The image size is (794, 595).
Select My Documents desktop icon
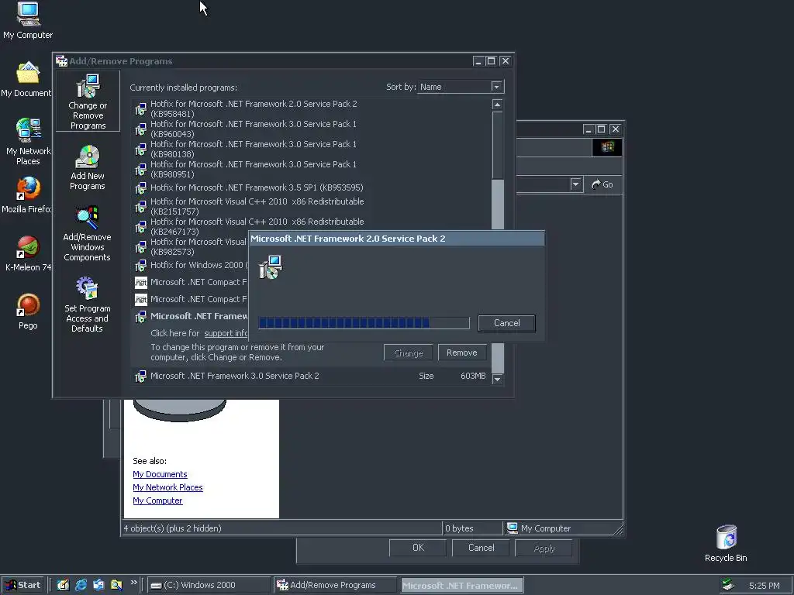point(26,80)
